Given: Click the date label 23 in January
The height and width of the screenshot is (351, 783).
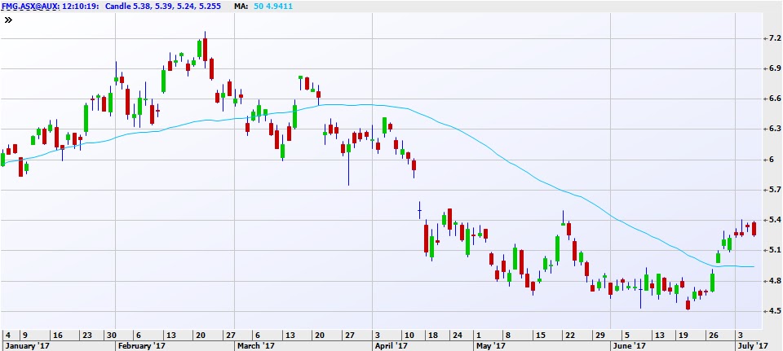Looking at the screenshot, I should pos(86,335).
